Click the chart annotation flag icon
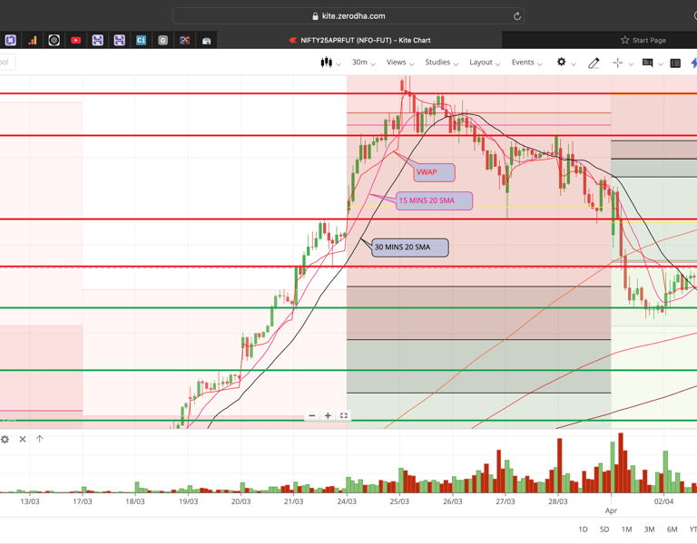This screenshot has width=697, height=544. (x=647, y=63)
